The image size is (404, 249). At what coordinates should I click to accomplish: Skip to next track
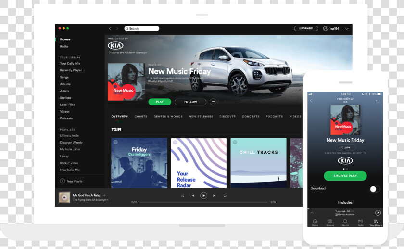coord(215,196)
